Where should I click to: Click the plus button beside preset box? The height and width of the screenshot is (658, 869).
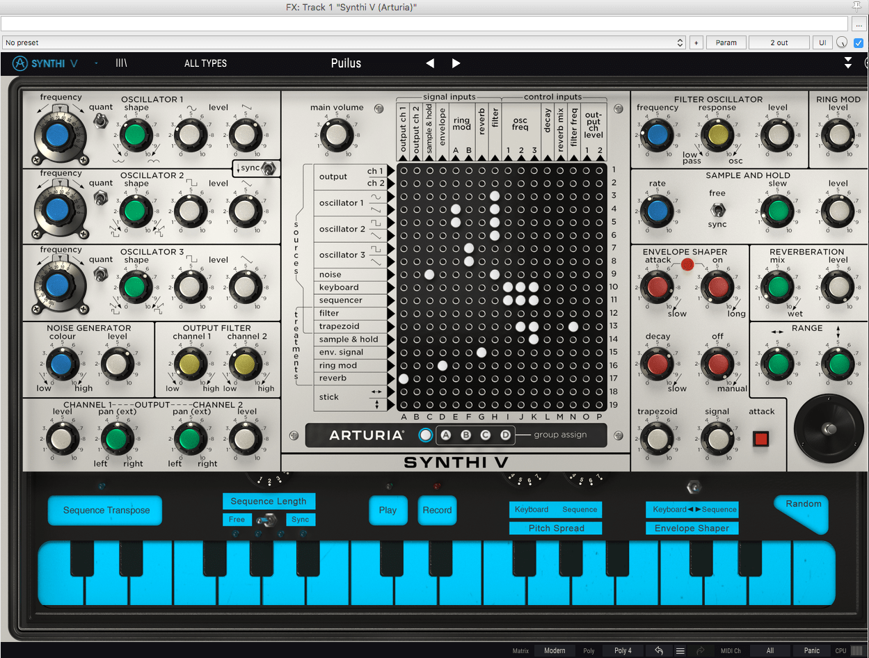pos(696,42)
